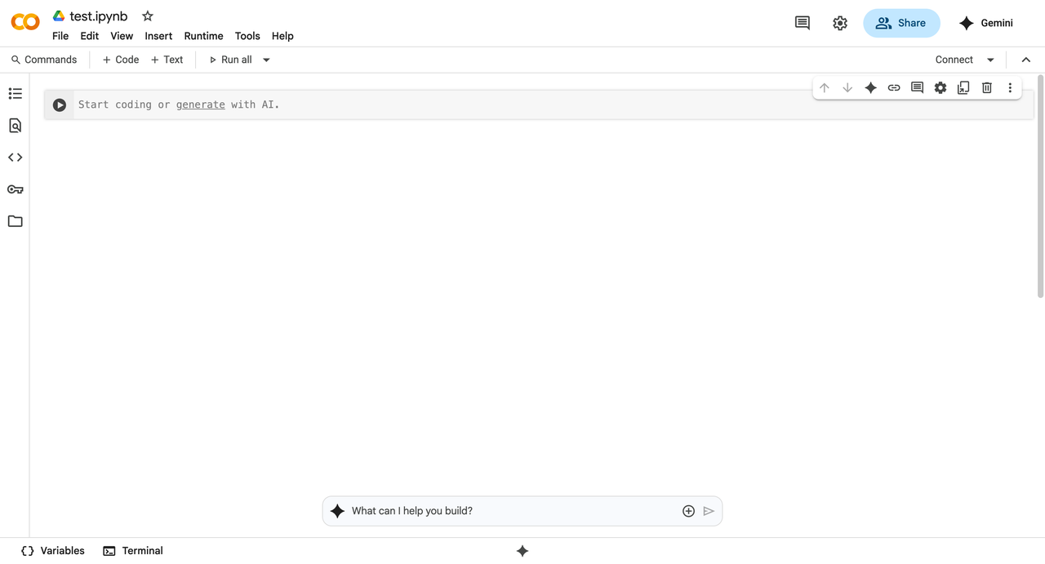The width and height of the screenshot is (1045, 564).
Task: Open the settings gear in the header
Action: [x=840, y=23]
